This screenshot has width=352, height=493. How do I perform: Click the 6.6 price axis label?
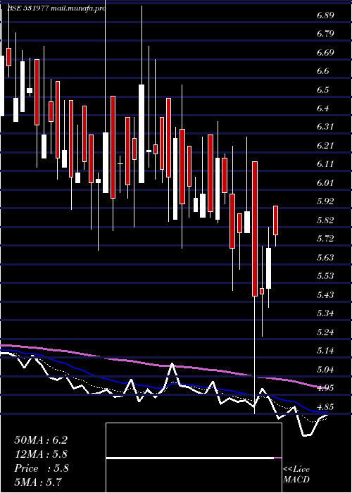tap(322, 71)
